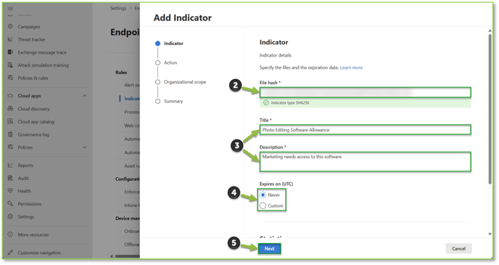Open Campaigns in the navigation
This screenshot has height=265, width=499.
pos(29,27)
